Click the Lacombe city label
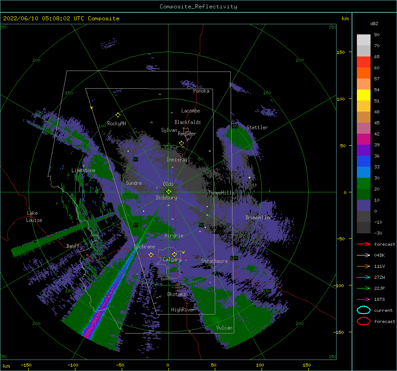Viewport: 397px width, 371px height. coord(191,111)
